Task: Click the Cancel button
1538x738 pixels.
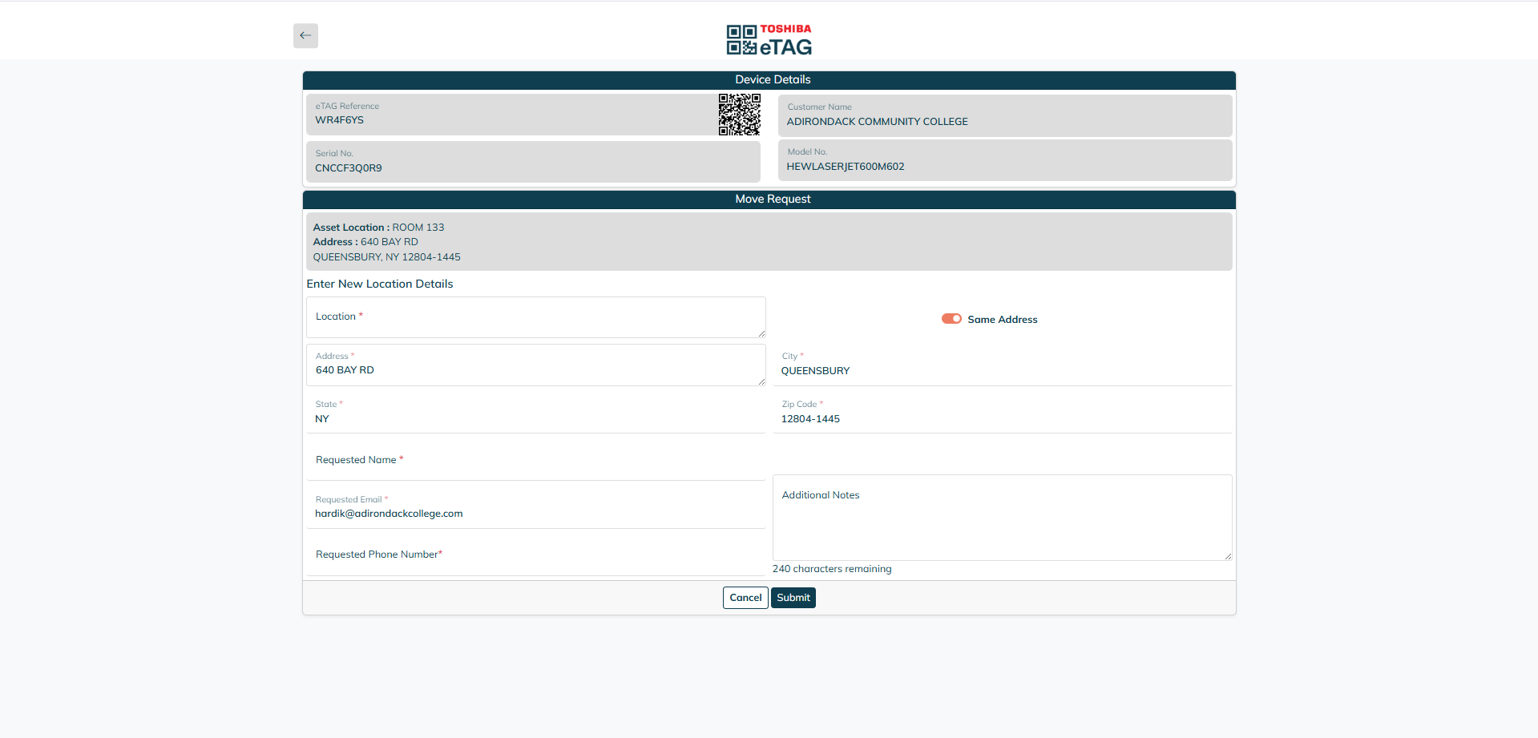Action: (x=745, y=597)
